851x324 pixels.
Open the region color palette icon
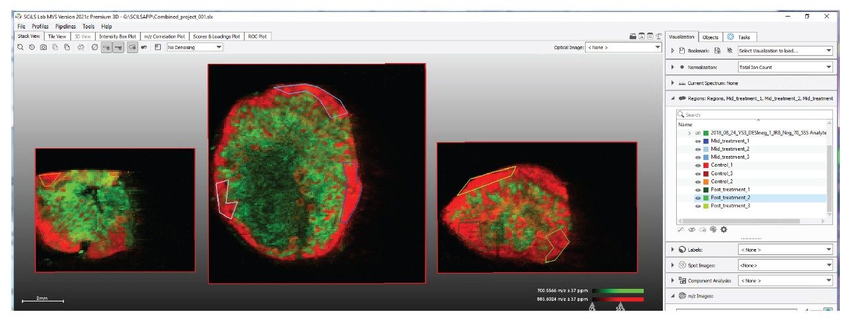pos(713,229)
